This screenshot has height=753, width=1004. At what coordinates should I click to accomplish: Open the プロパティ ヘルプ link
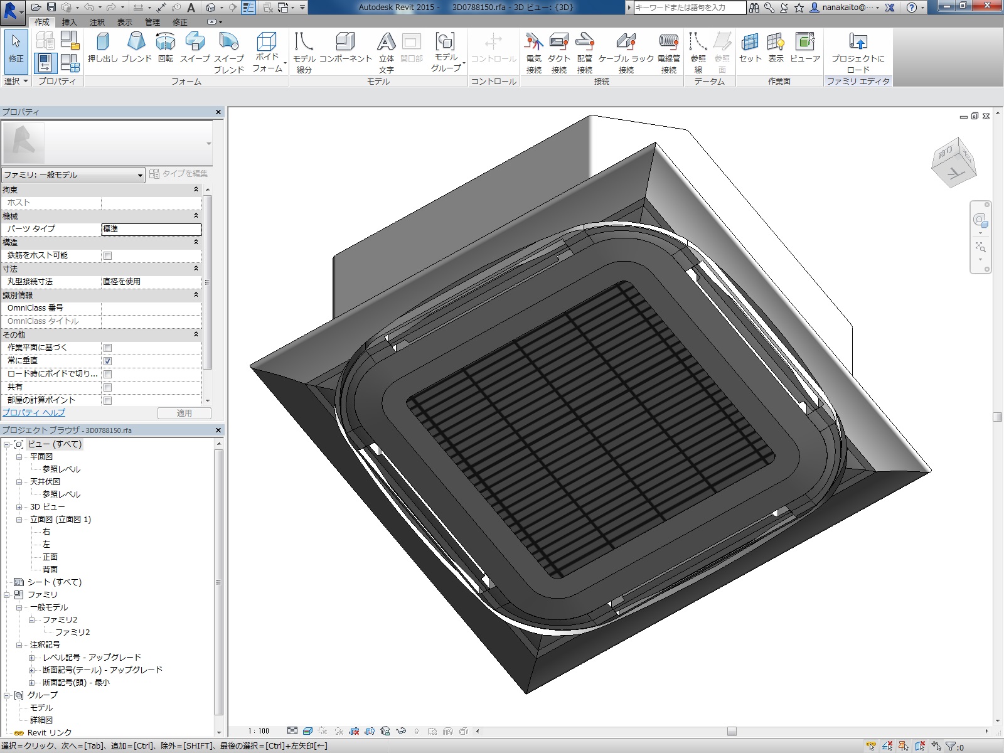[x=34, y=413]
